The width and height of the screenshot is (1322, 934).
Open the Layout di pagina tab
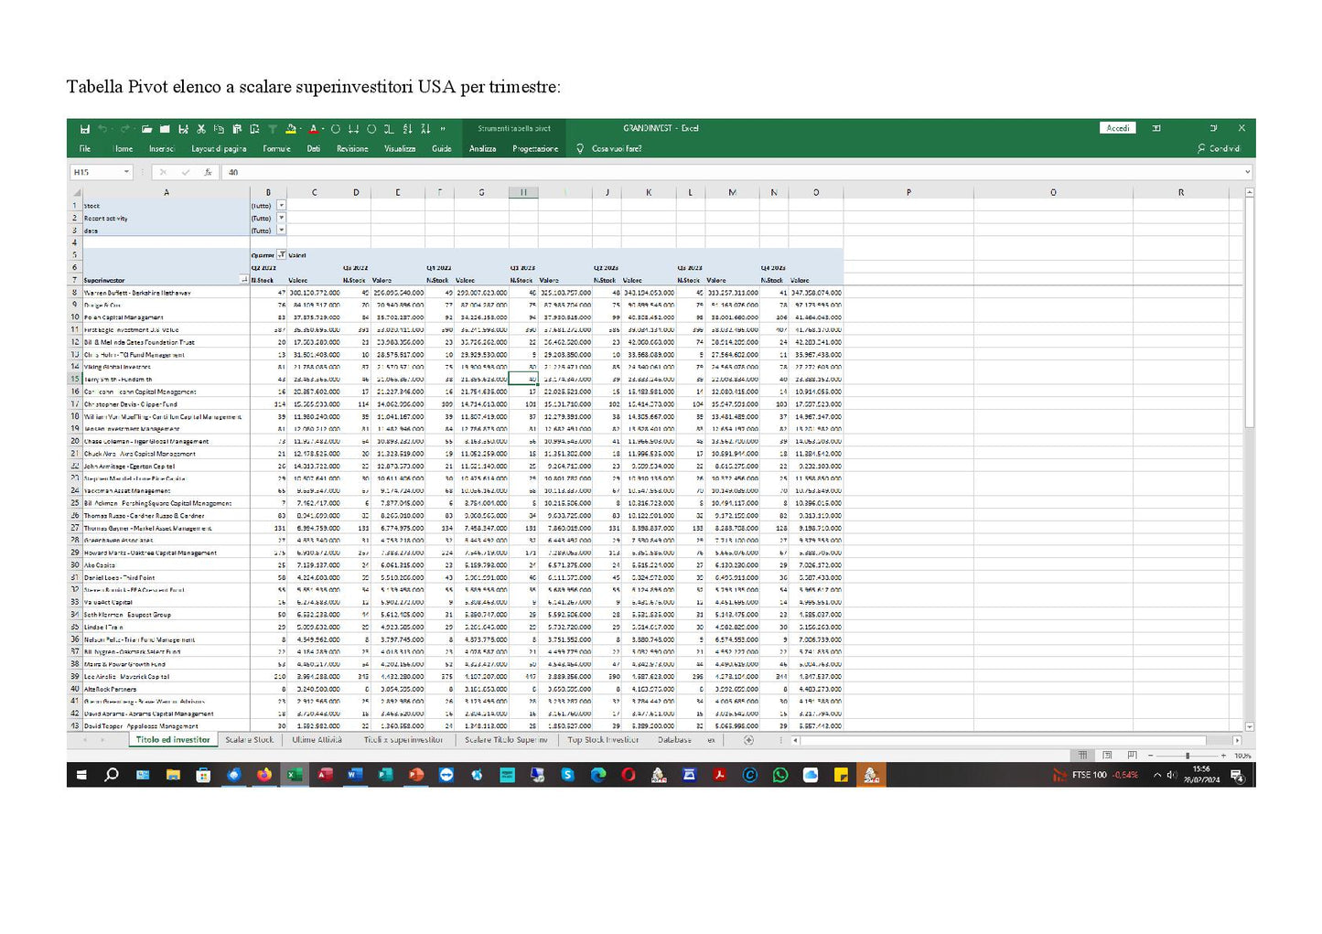[x=219, y=148]
